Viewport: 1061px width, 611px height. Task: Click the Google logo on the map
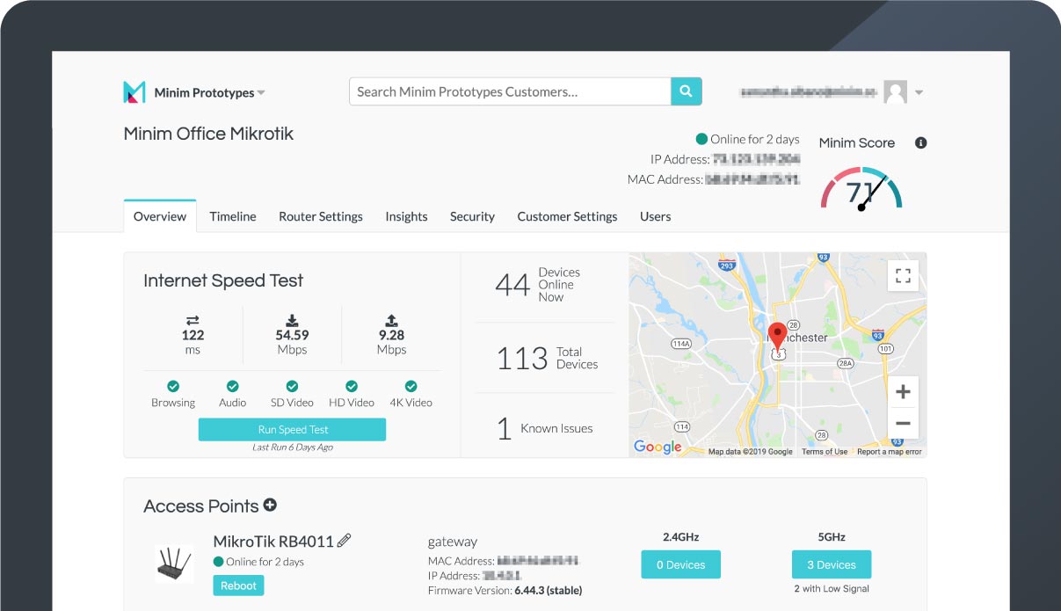tap(658, 447)
